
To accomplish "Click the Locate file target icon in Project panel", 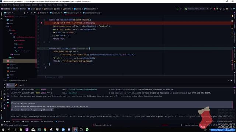I will tap(24, 13).
